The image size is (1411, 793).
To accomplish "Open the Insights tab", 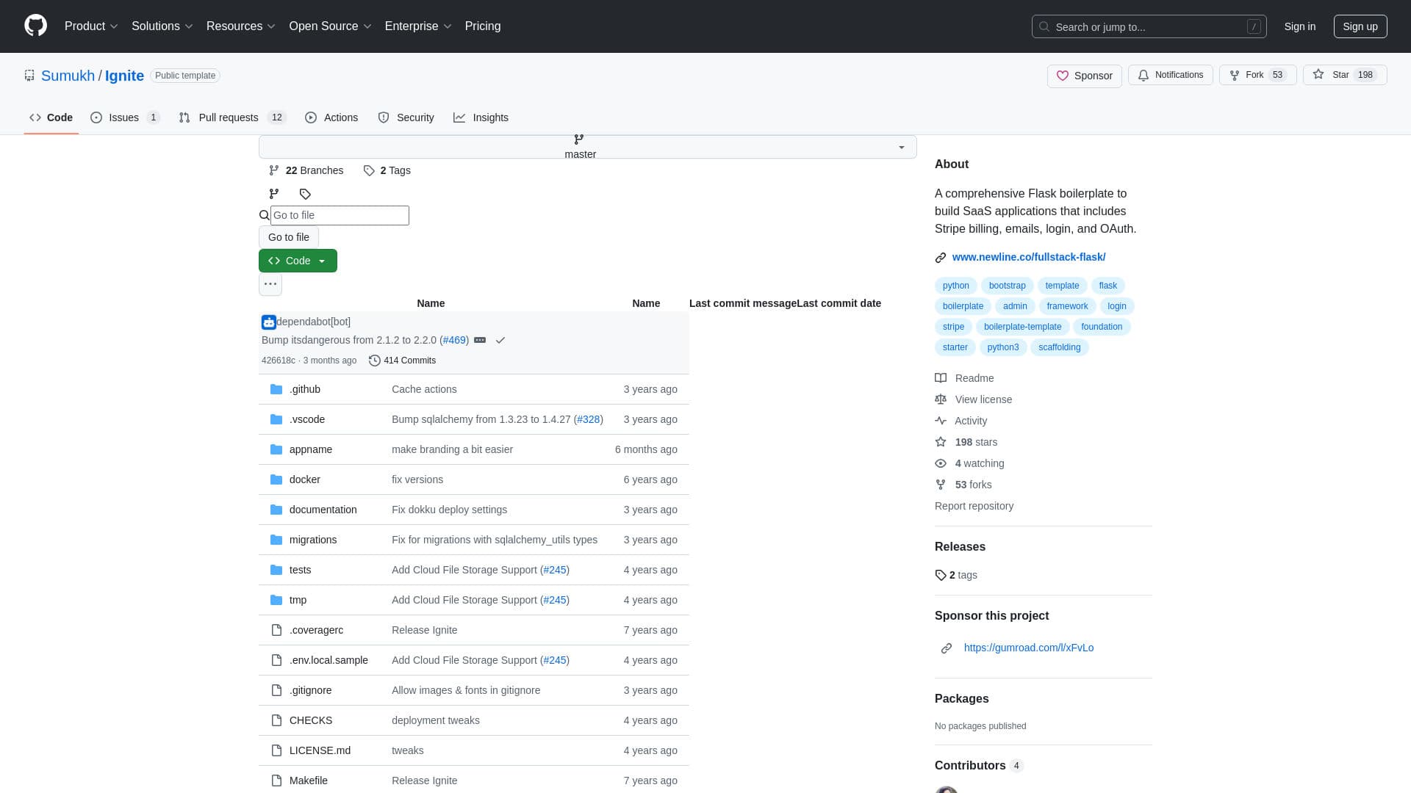I will tap(481, 117).
